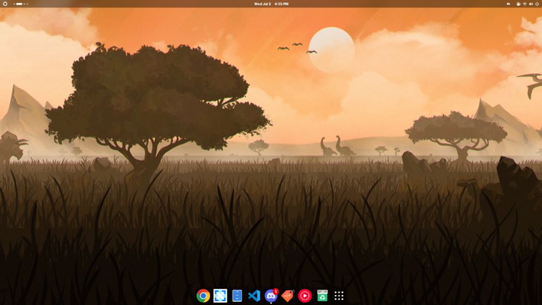This screenshot has height=305, width=542.
Task: Launch Visual Studio Code from dock
Action: coord(254,296)
